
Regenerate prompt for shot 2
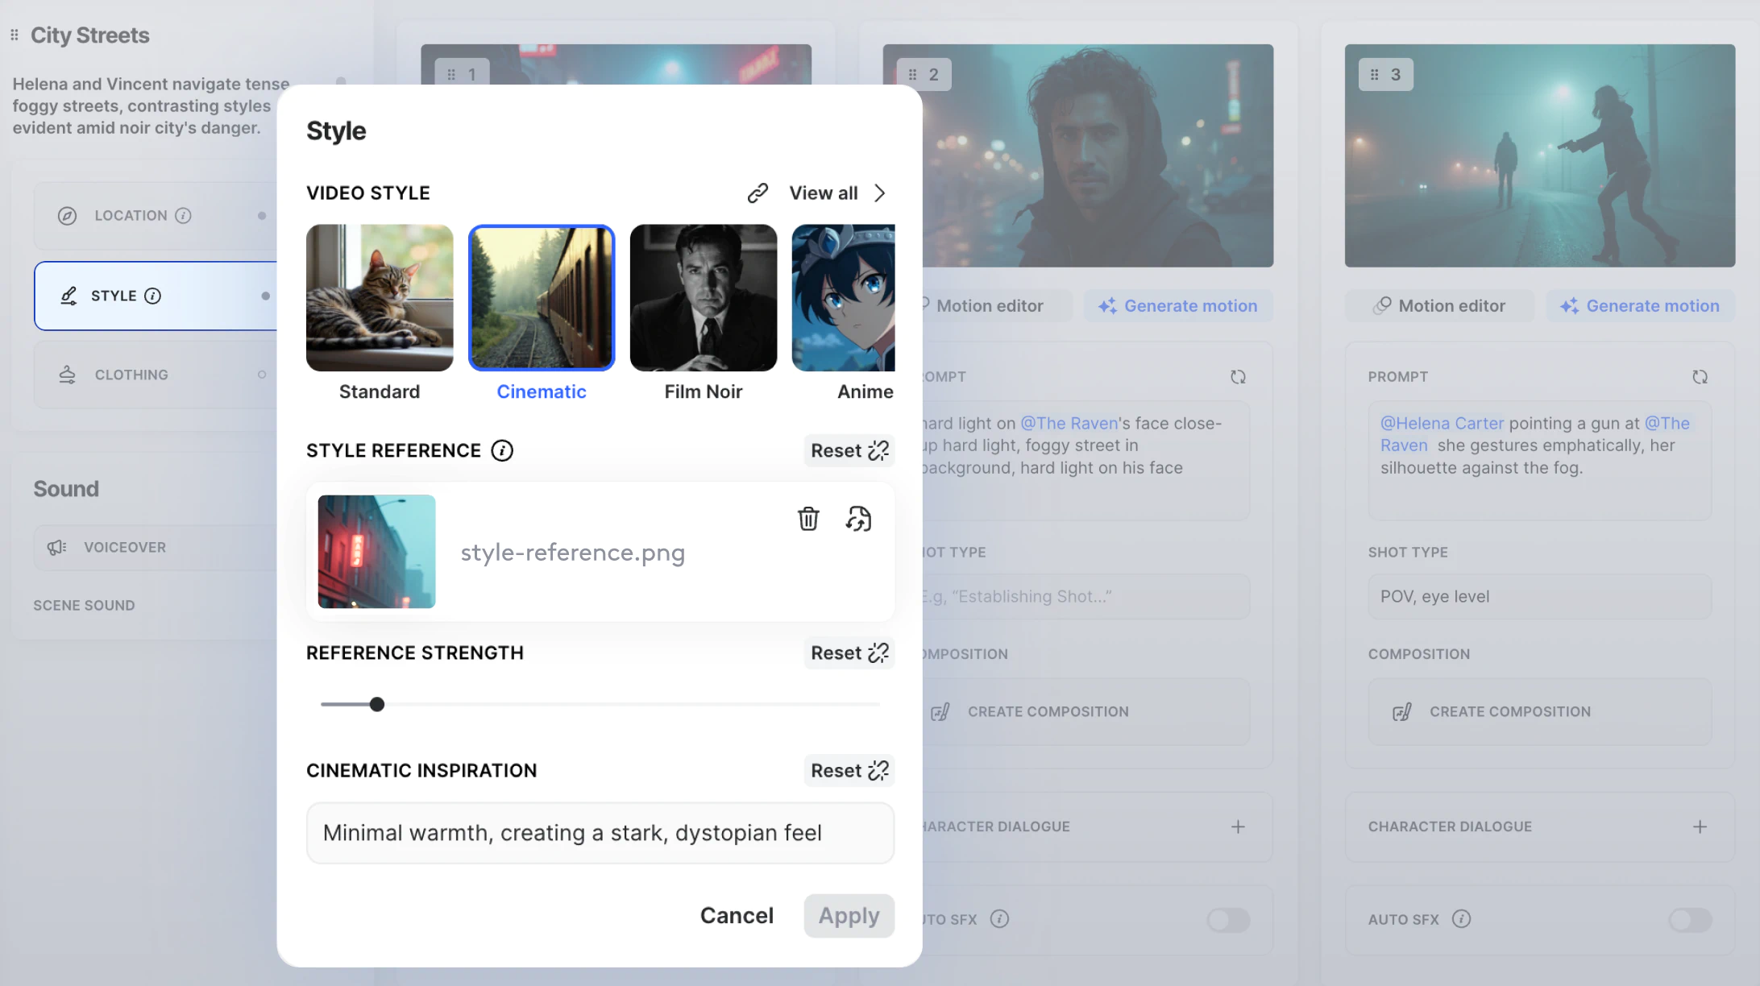click(1238, 377)
